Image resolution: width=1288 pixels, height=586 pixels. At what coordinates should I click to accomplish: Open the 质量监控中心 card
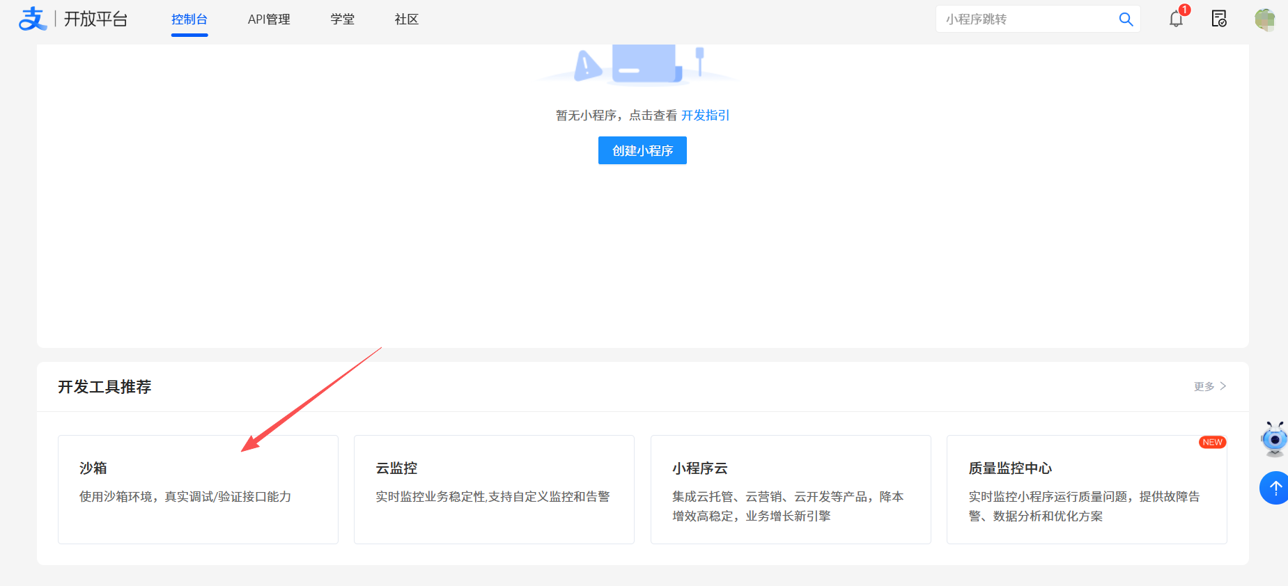[1087, 489]
